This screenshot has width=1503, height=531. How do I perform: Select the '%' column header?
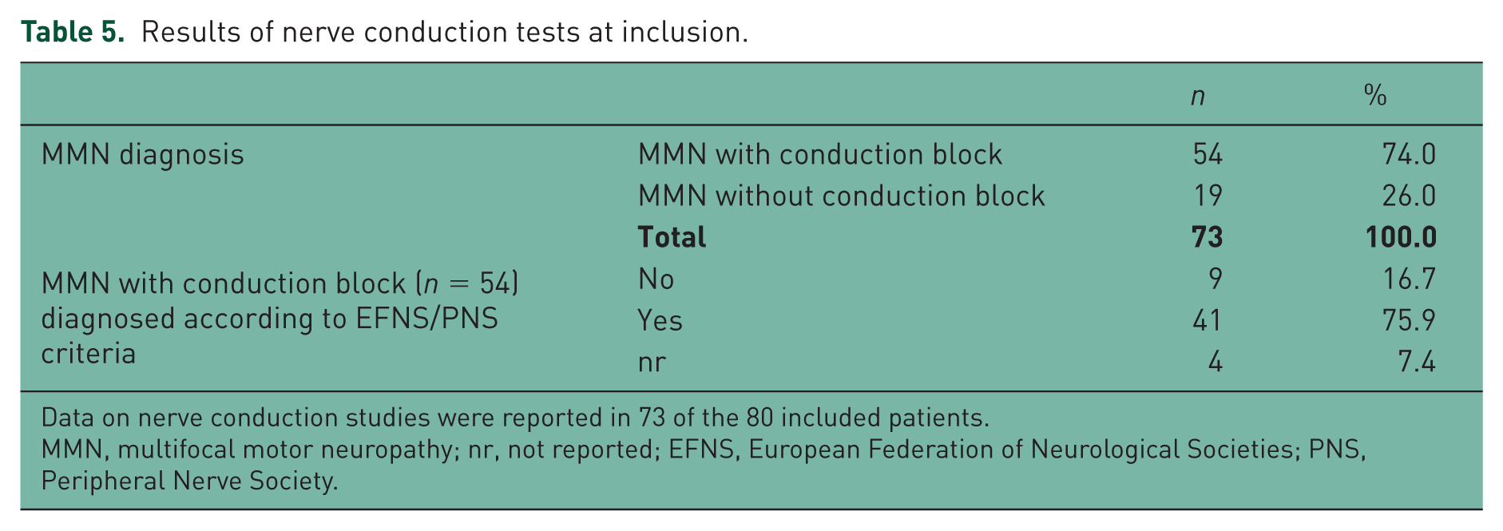[1375, 96]
